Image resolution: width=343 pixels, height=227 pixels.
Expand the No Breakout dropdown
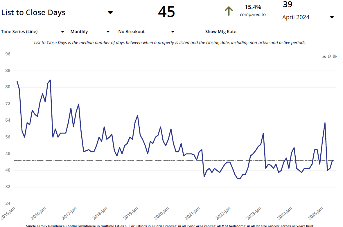173,32
